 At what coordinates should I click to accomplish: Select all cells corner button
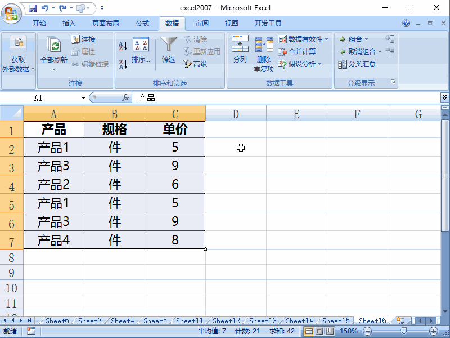tap(12, 113)
